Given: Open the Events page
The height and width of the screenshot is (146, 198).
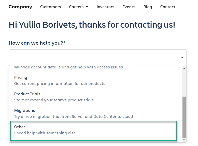Looking at the screenshot, I should point(129,7).
